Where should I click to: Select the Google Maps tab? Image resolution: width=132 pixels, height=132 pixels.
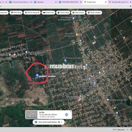coord(95,2)
